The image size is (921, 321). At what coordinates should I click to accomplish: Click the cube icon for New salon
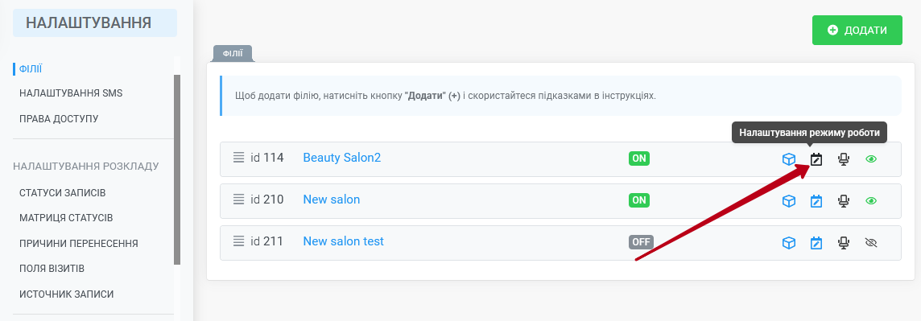pyautogui.click(x=789, y=201)
